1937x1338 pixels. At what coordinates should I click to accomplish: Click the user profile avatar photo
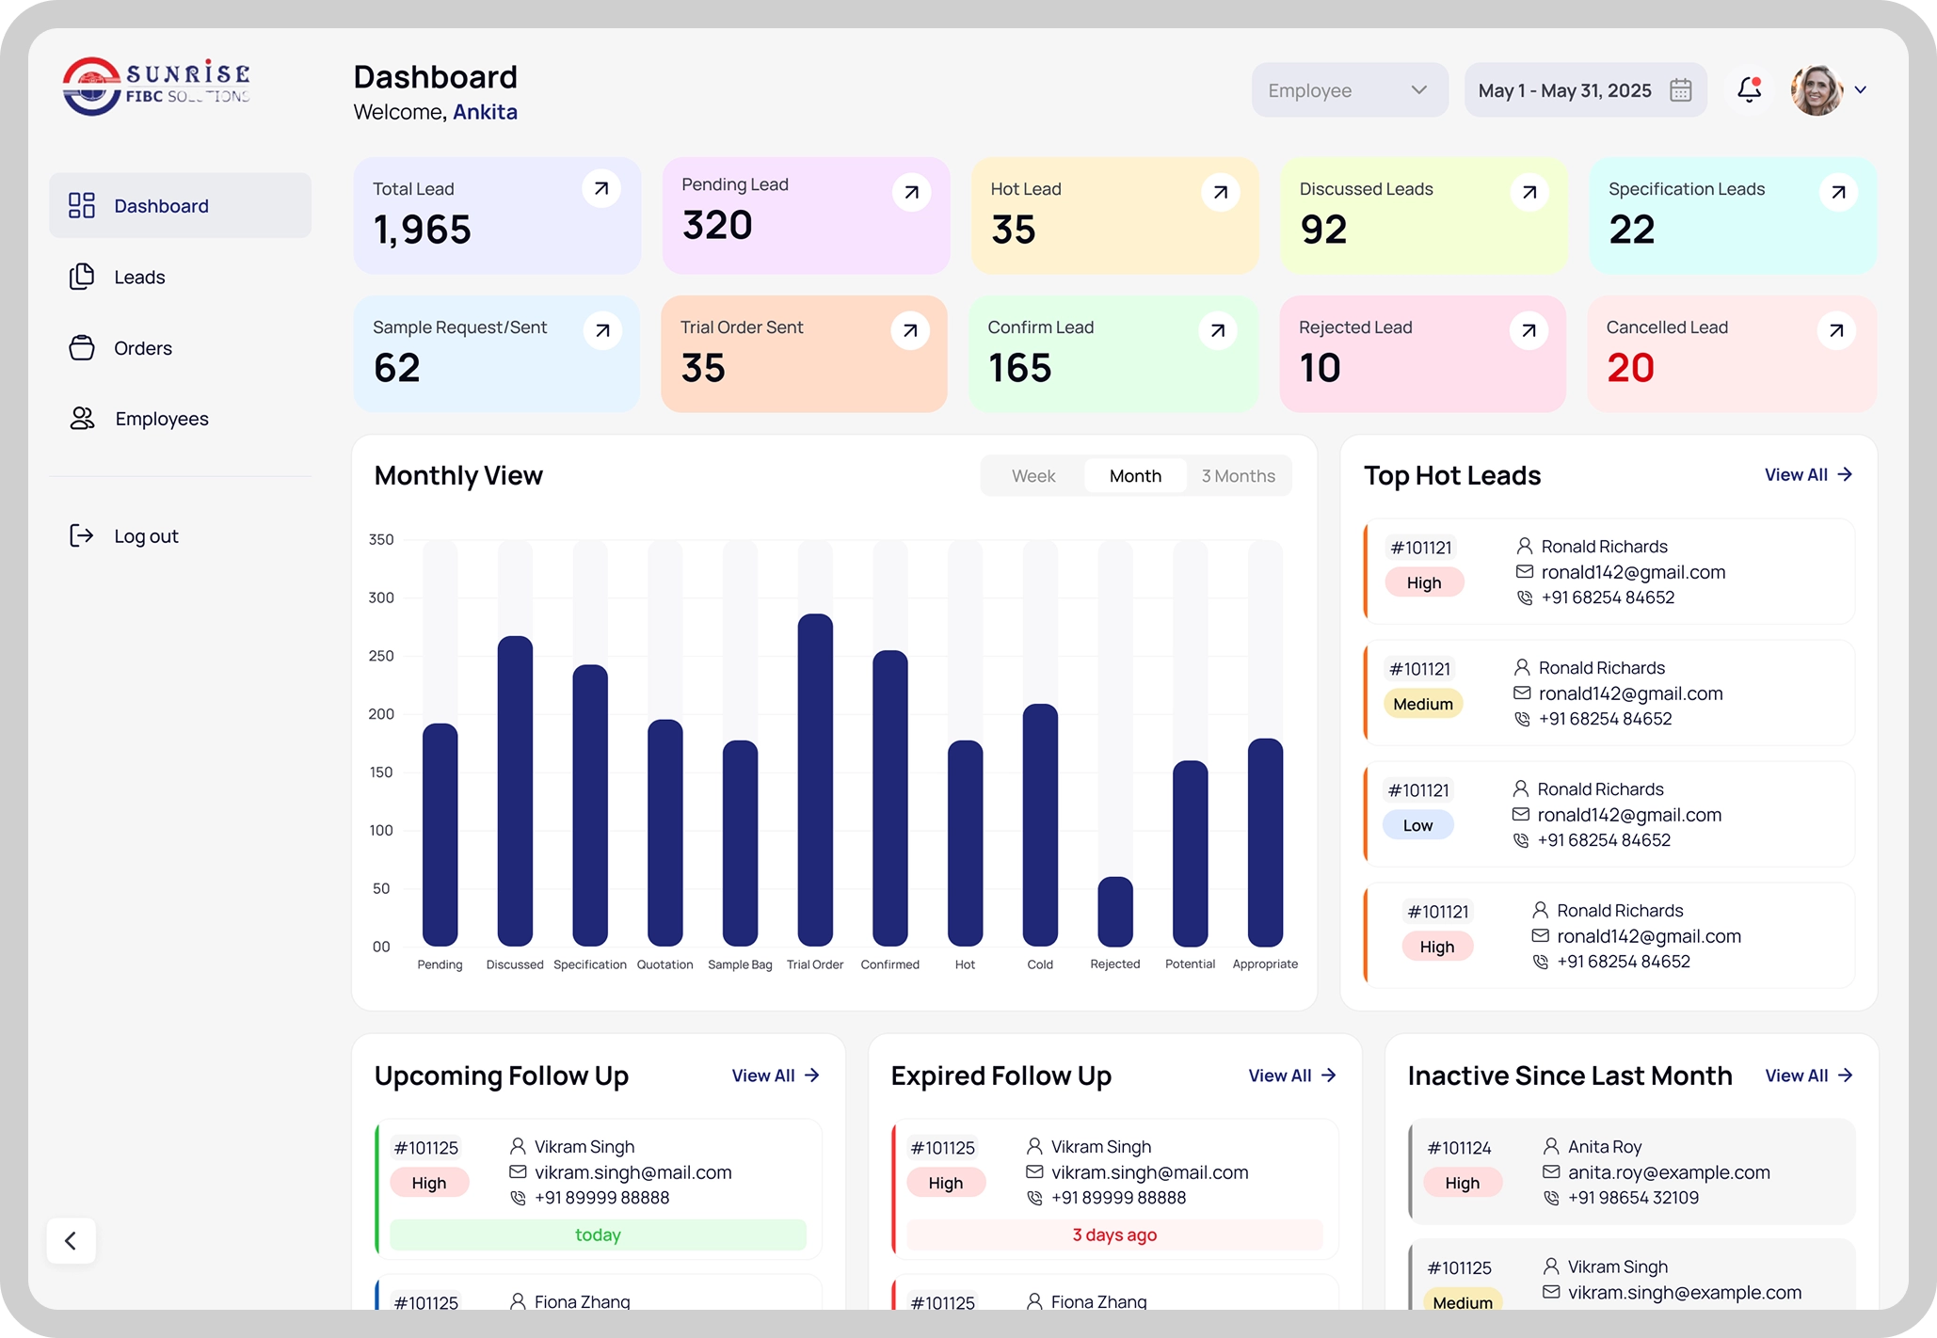1817,90
